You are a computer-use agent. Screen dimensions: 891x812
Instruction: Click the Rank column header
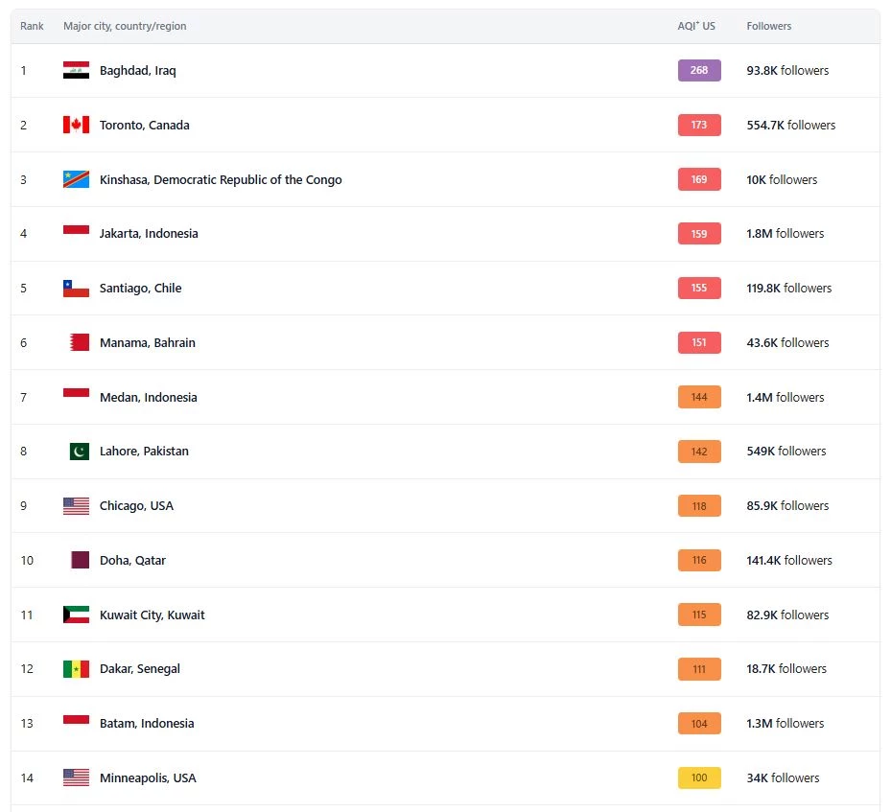[x=32, y=26]
